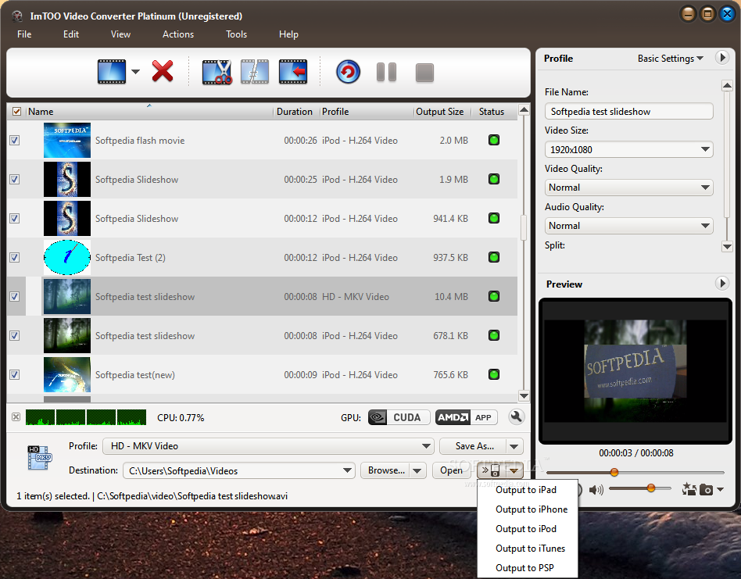Viewport: 741px width, 579px height.
Task: Click the output-to-device iPod icon button
Action: pyautogui.click(x=491, y=470)
